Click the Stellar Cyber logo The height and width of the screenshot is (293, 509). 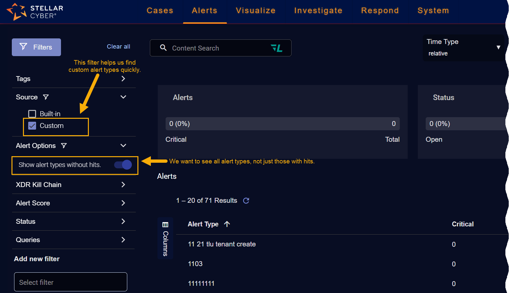coord(35,11)
